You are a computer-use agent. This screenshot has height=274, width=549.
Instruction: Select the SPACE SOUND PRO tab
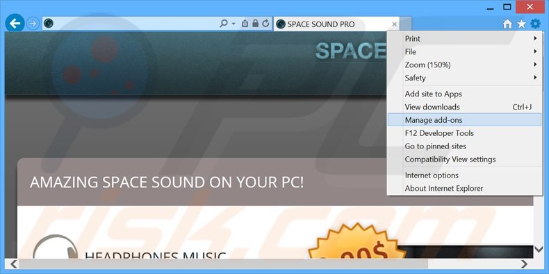(336, 24)
